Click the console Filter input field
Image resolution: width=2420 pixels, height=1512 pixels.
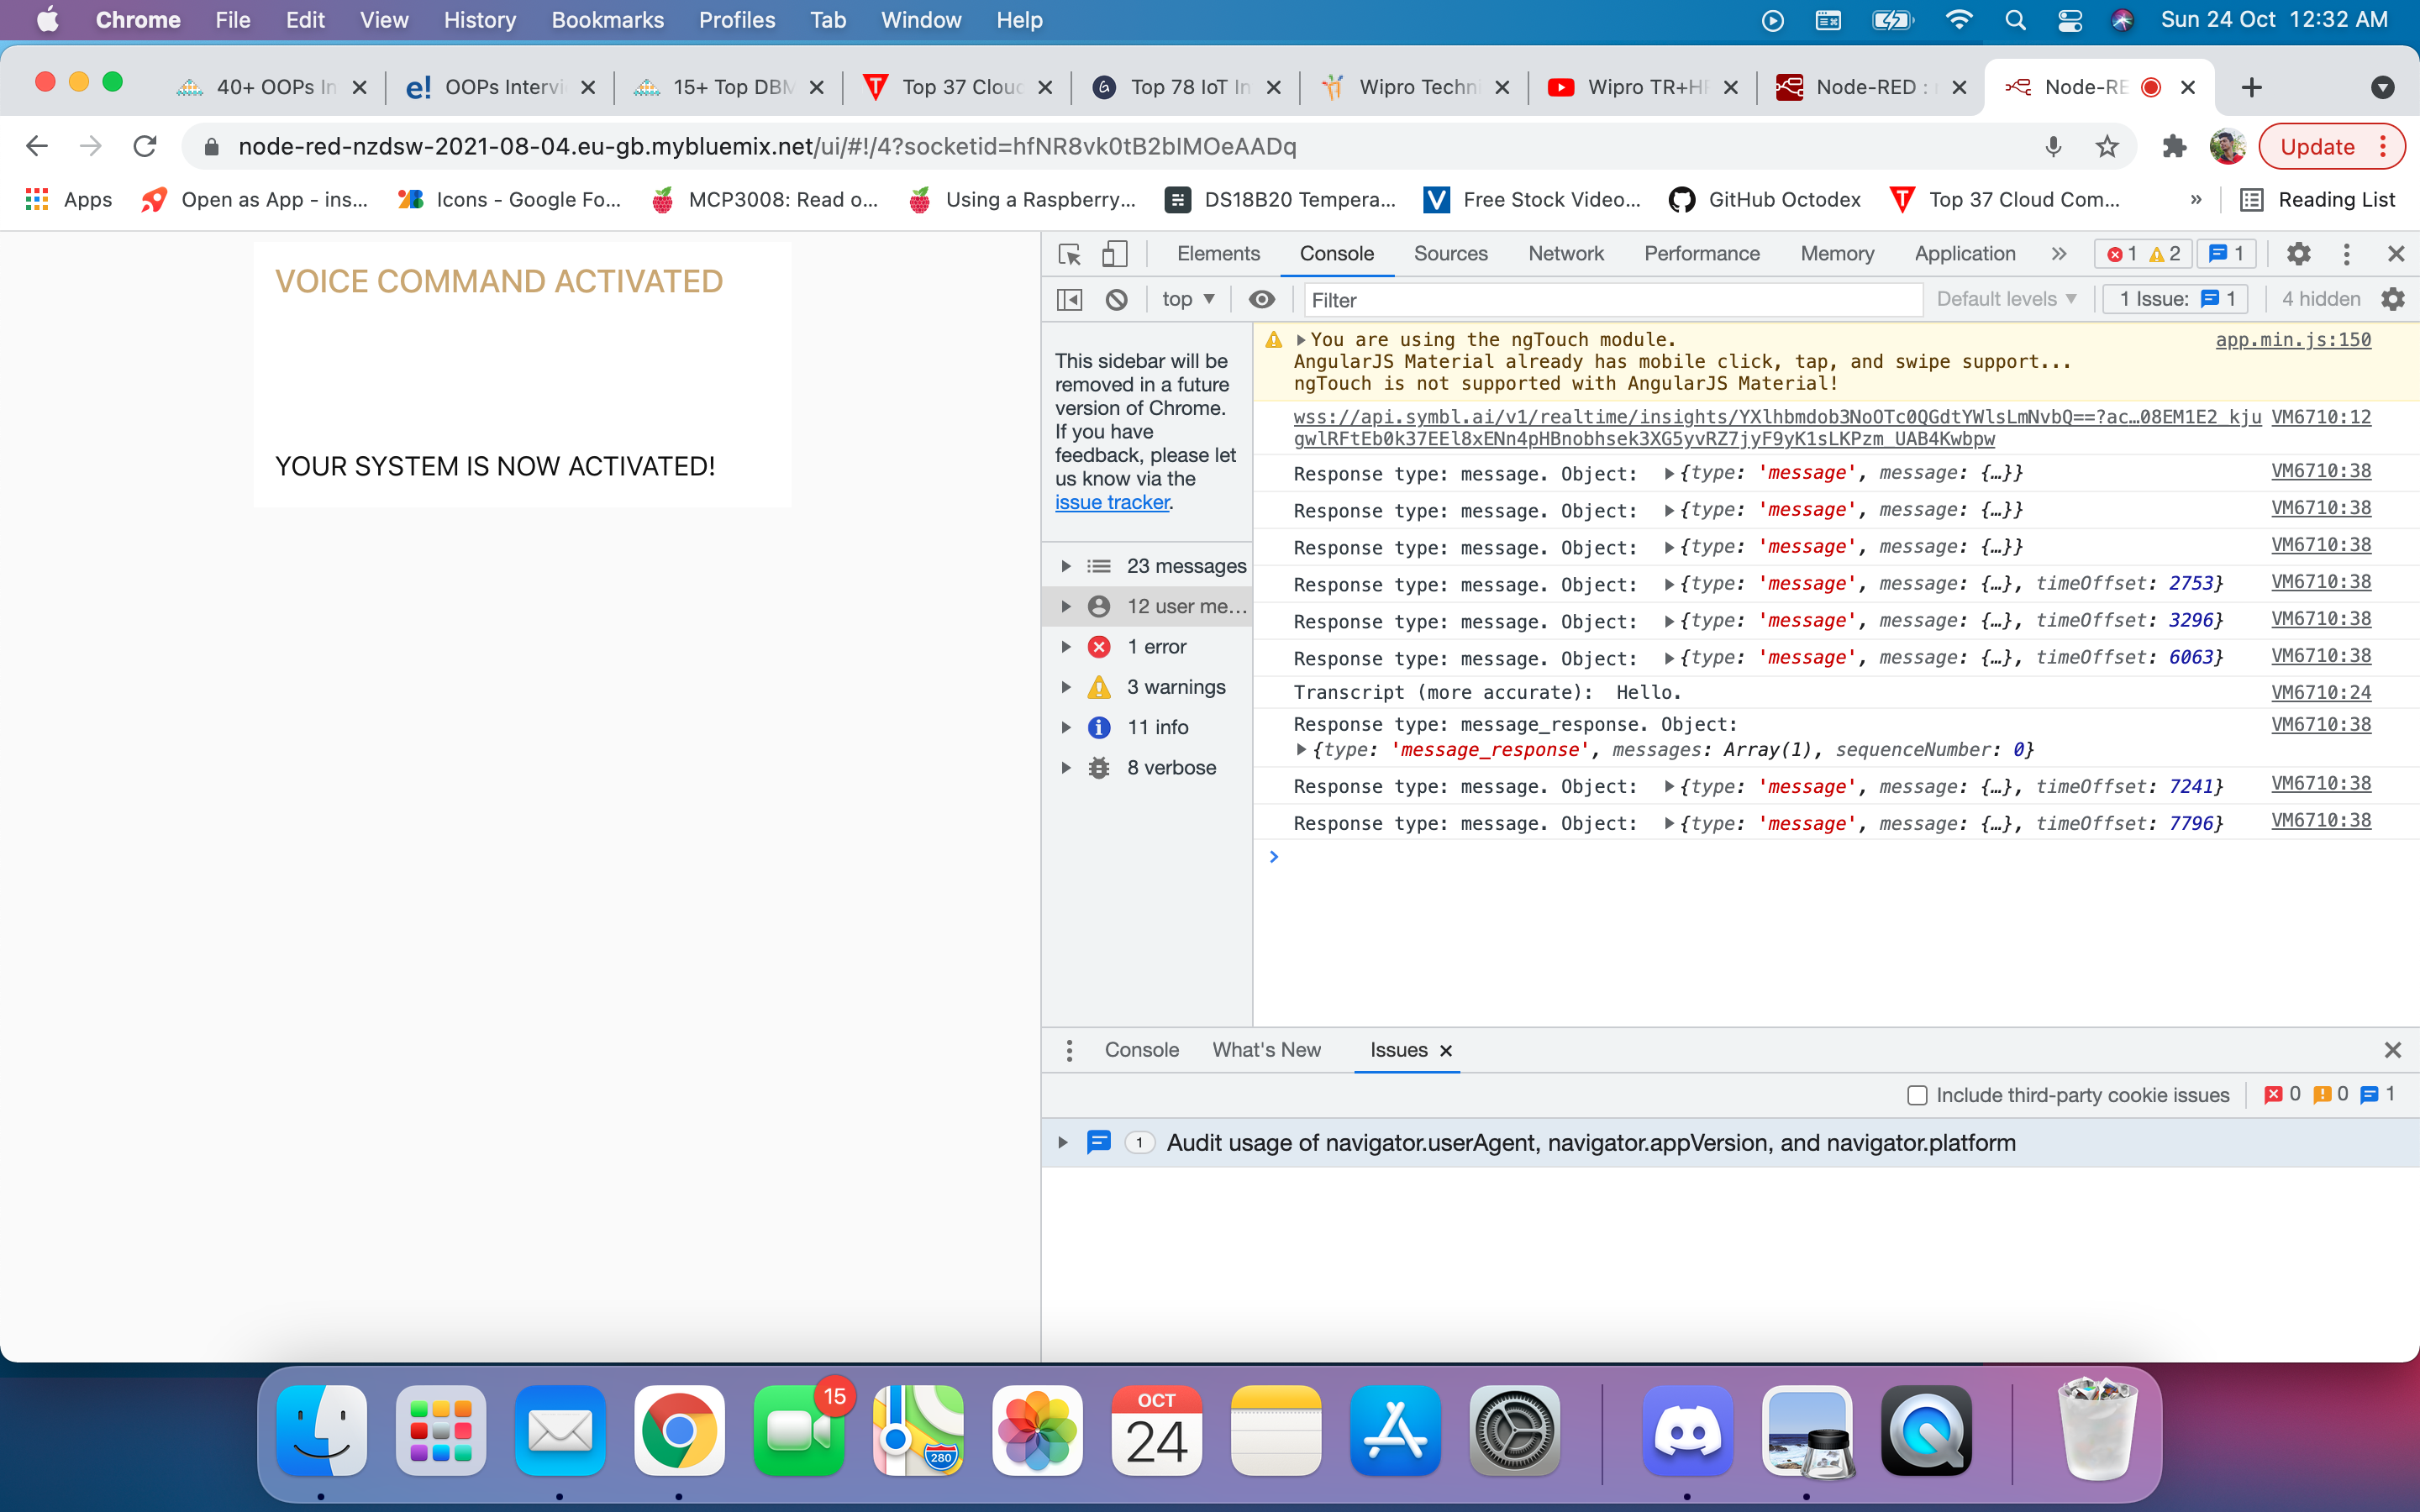tap(1610, 300)
